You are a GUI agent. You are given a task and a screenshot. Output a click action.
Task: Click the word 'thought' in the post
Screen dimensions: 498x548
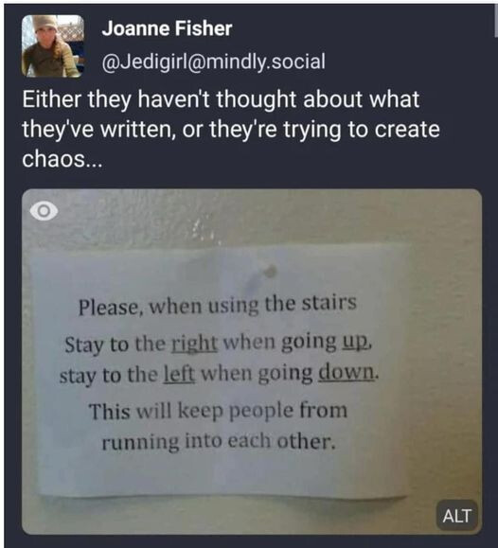point(257,99)
